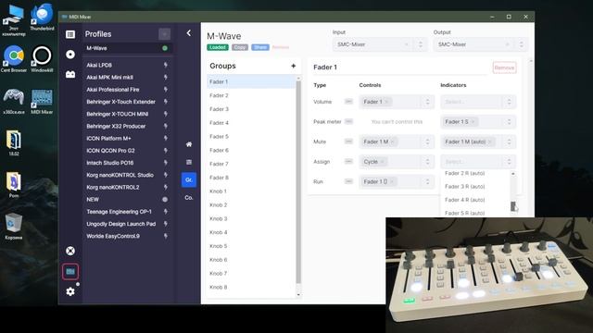Click the Copy profile button
Screen dimensions: 593x333
pos(240,47)
